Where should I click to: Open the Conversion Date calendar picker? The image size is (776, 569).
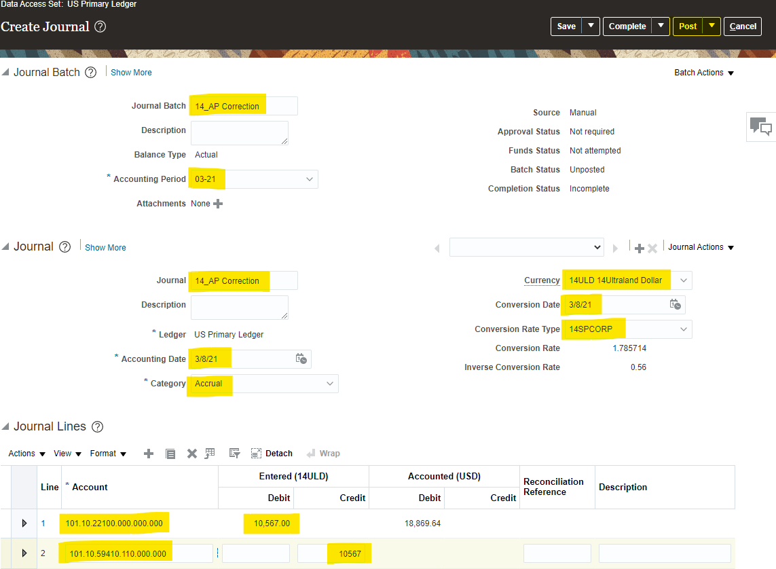(x=675, y=305)
